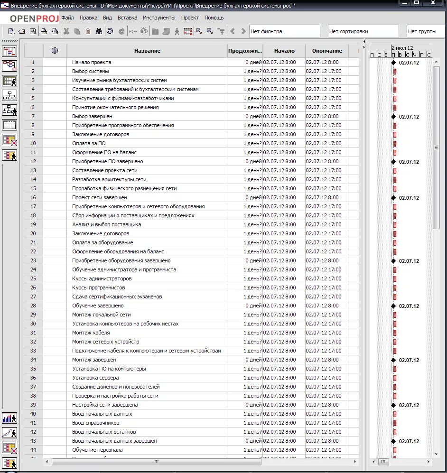Switch to Network diagram view in sidebar
This screenshot has height=473, width=447.
pos(9,66)
